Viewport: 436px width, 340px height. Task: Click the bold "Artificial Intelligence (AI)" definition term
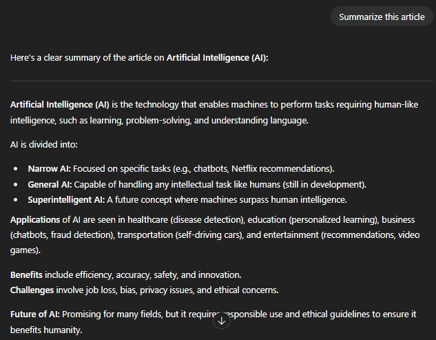(x=60, y=105)
